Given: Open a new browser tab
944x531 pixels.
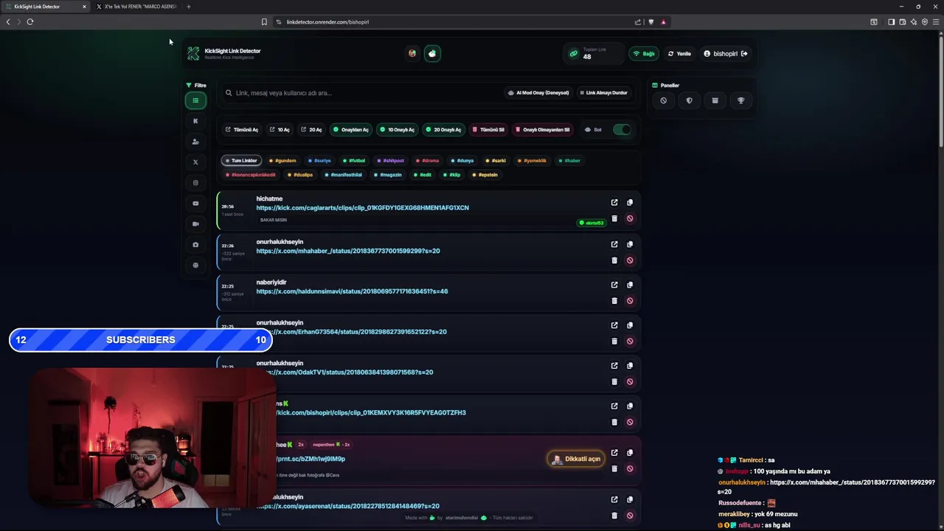Looking at the screenshot, I should click(188, 7).
